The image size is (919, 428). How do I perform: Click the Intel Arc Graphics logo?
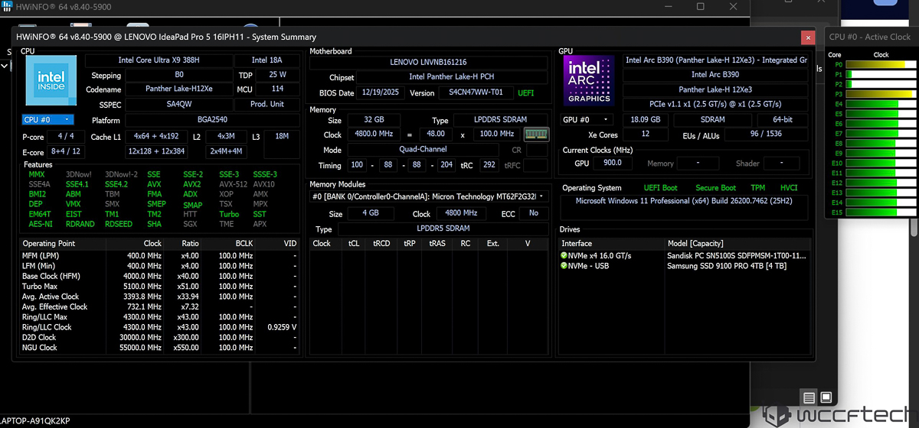(x=589, y=79)
